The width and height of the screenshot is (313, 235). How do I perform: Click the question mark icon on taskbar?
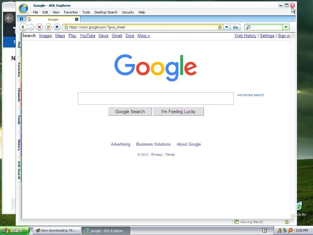pyautogui.click(x=264, y=231)
